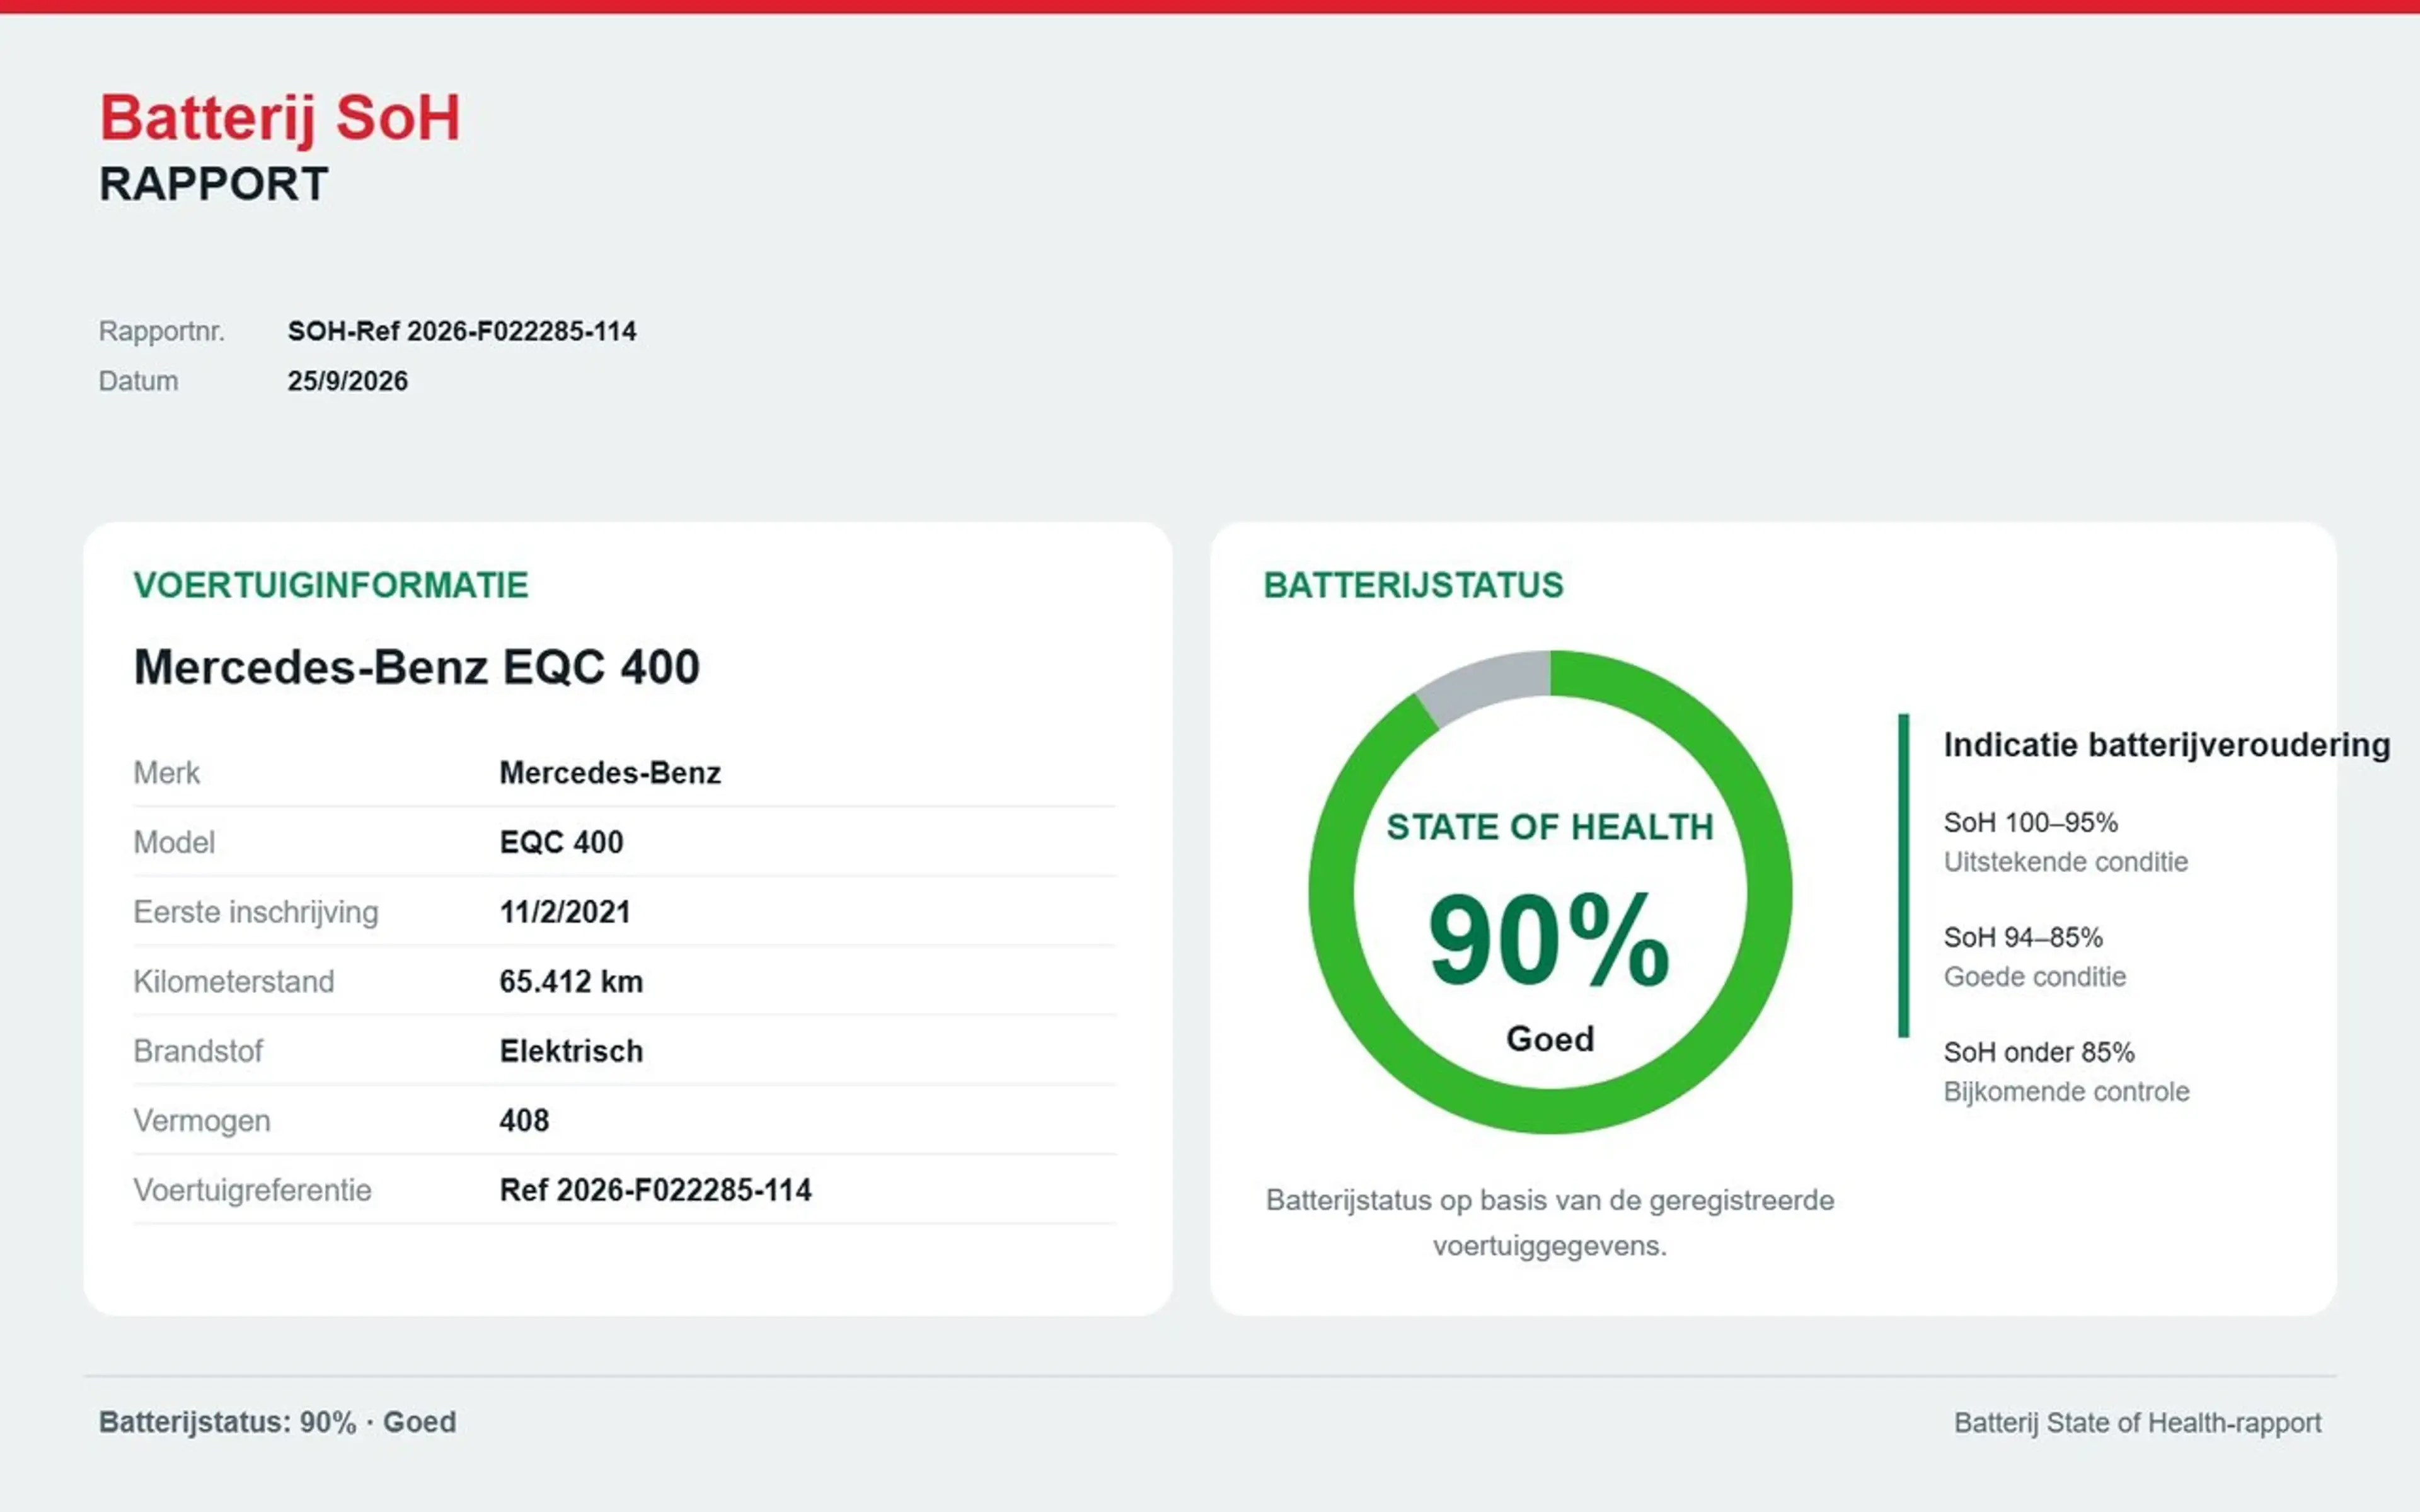Click the 'Goede conditie' description
Viewport: 2420px width, 1512px height.
pyautogui.click(x=2035, y=977)
